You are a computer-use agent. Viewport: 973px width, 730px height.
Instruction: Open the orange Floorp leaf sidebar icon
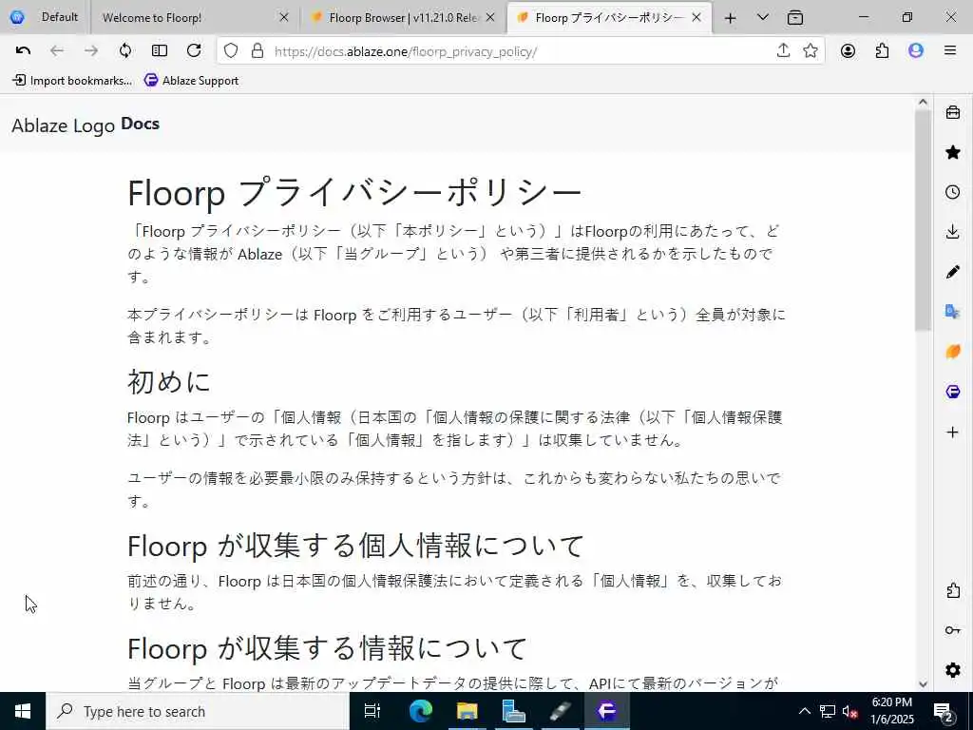952,352
